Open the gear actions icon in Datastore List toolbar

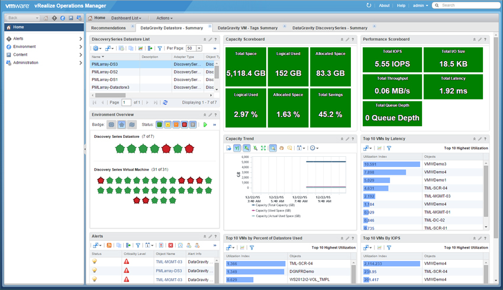(x=96, y=49)
